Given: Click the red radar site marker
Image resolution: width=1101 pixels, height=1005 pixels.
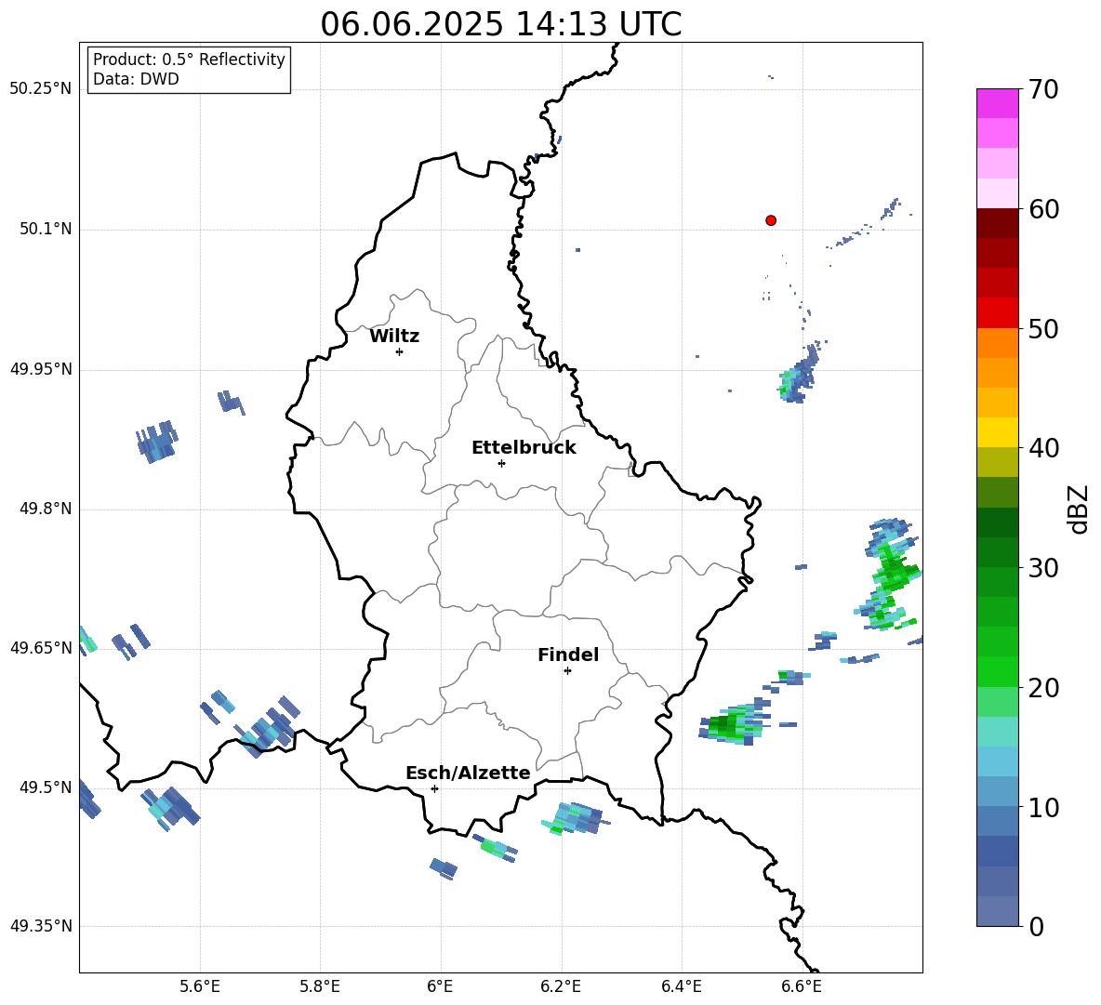Looking at the screenshot, I should pos(771,220).
